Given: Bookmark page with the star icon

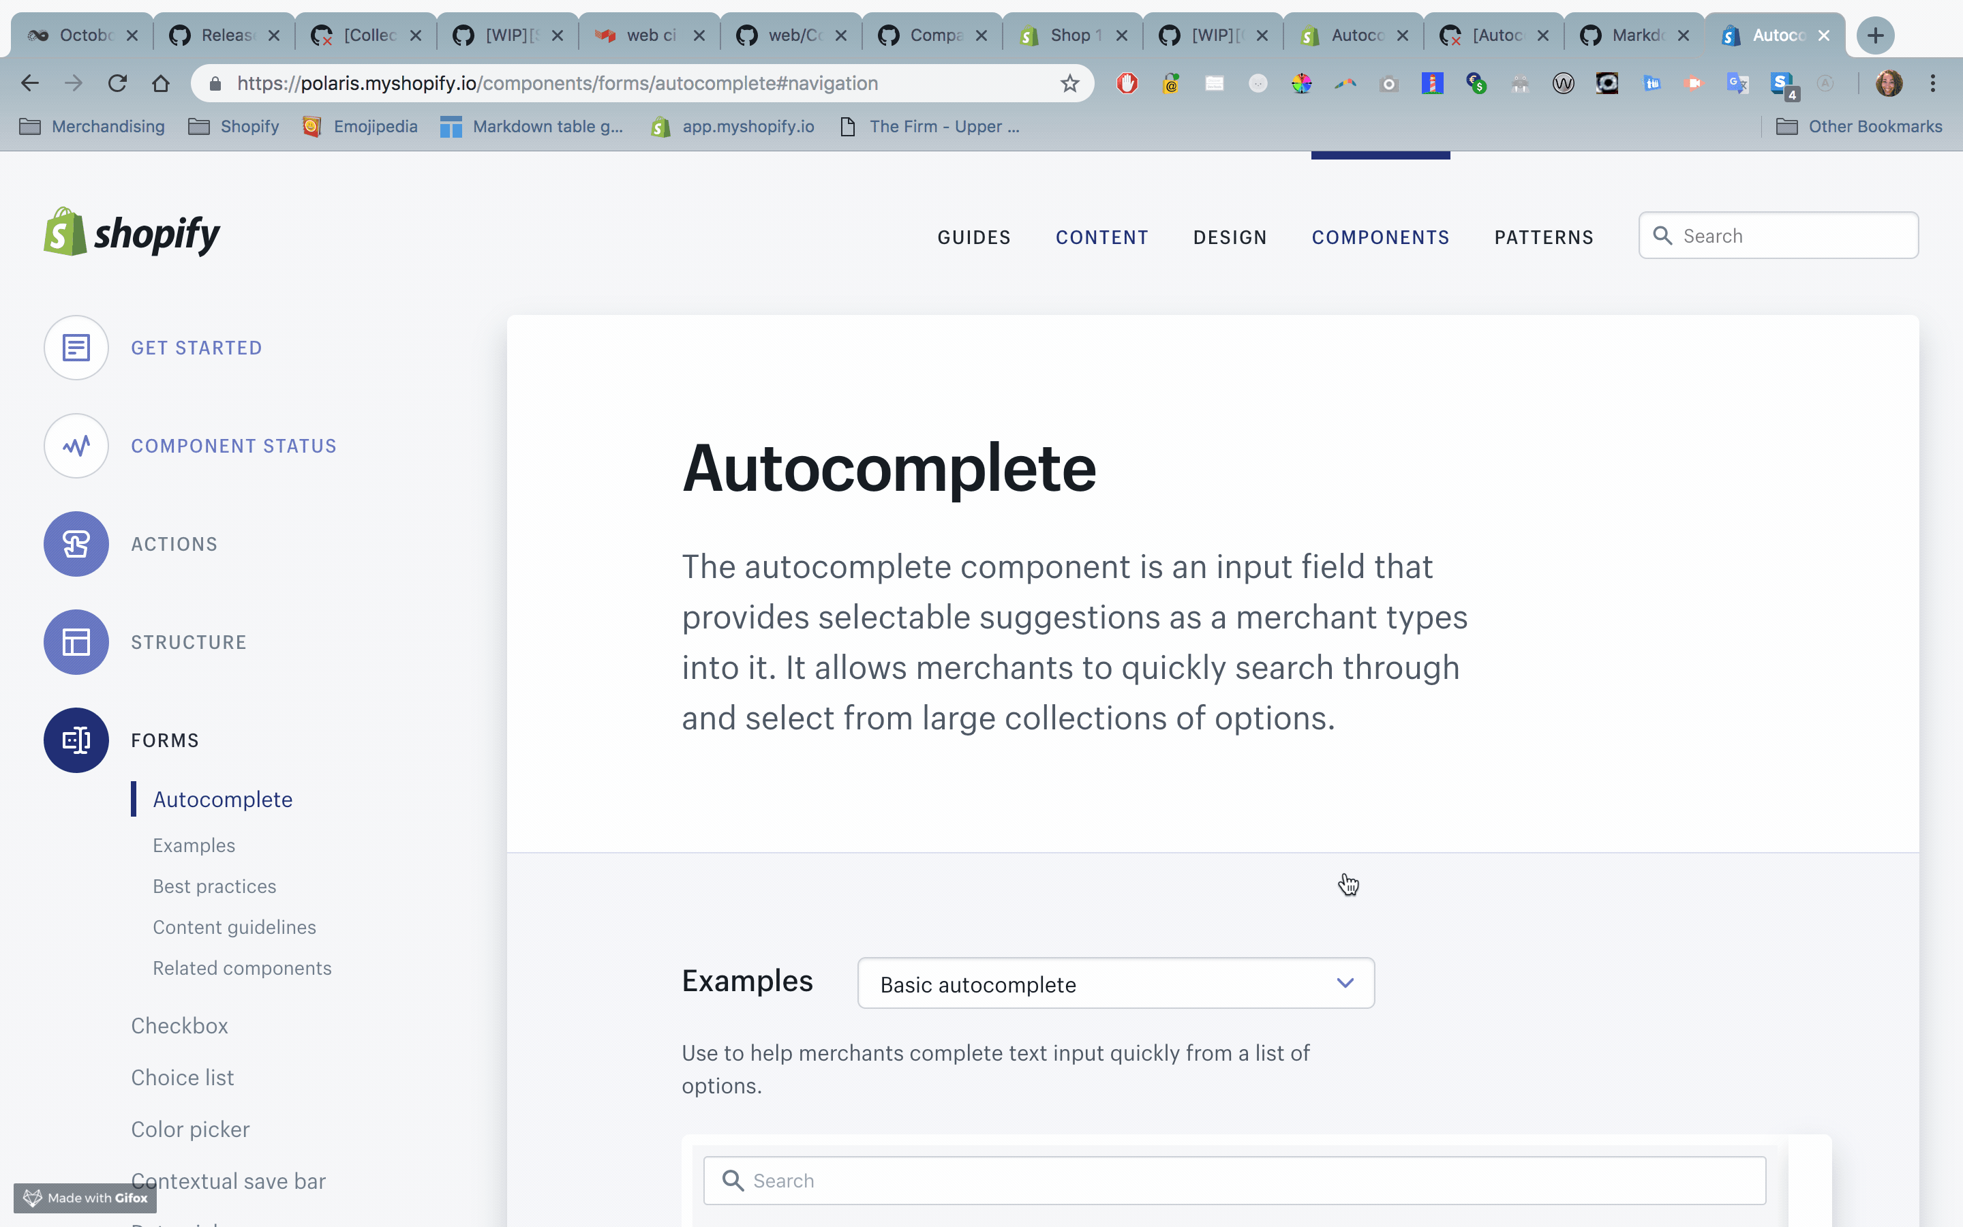Looking at the screenshot, I should coord(1070,84).
